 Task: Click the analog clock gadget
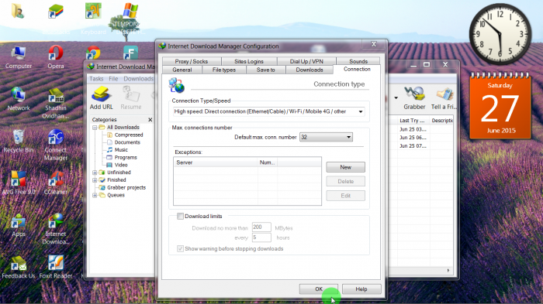(x=500, y=33)
